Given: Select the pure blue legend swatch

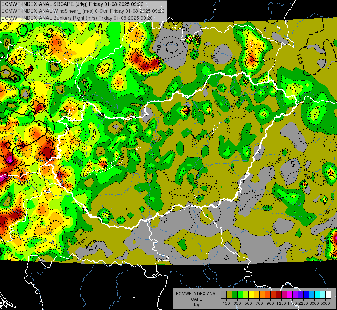Looking at the screenshot, I should pyautogui.click(x=306, y=295).
